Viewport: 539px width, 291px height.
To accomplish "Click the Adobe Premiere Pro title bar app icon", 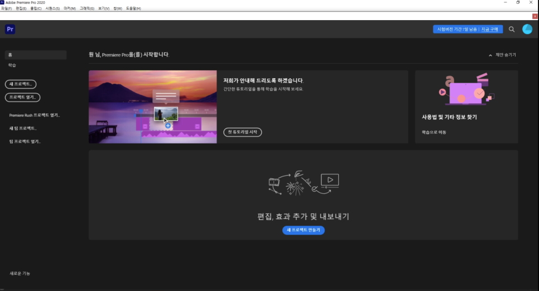I will 2,2.
